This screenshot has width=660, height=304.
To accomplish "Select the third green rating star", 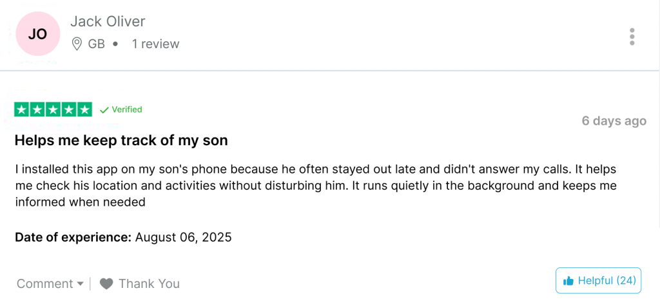I will tap(53, 110).
